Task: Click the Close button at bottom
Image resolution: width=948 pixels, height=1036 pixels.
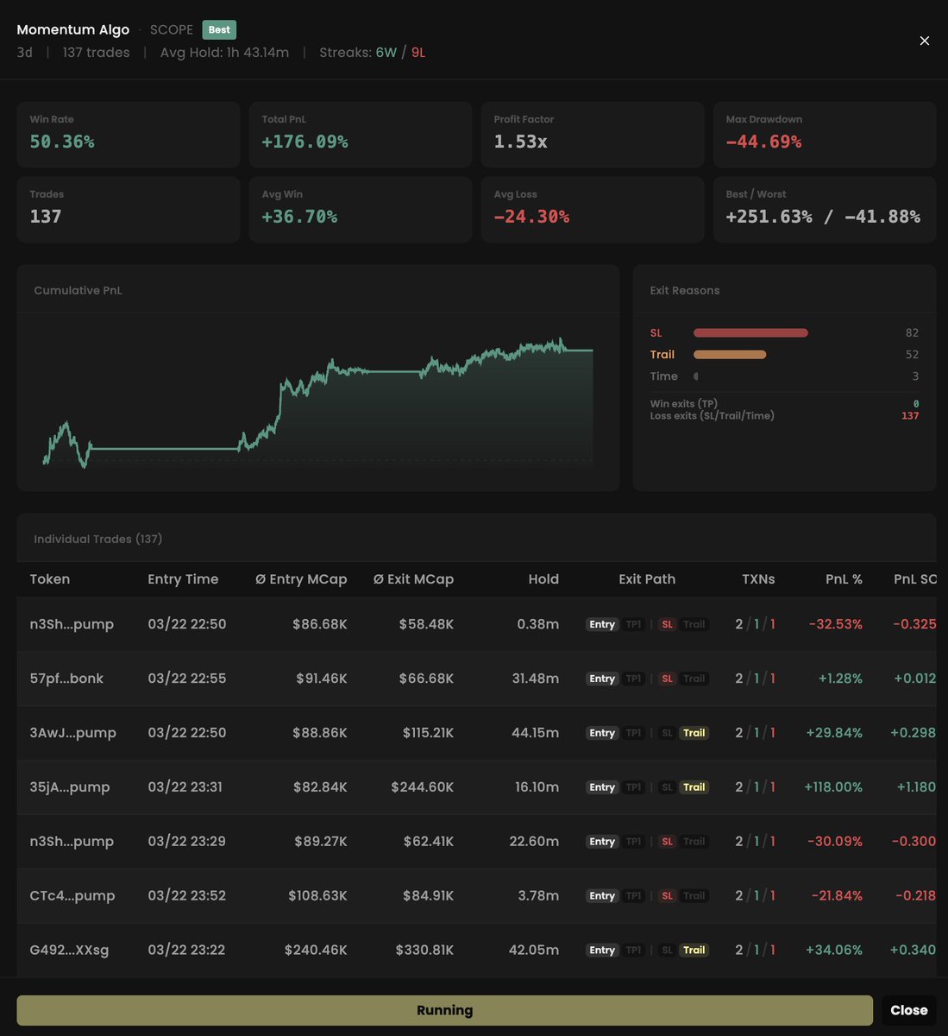Action: [x=908, y=1010]
